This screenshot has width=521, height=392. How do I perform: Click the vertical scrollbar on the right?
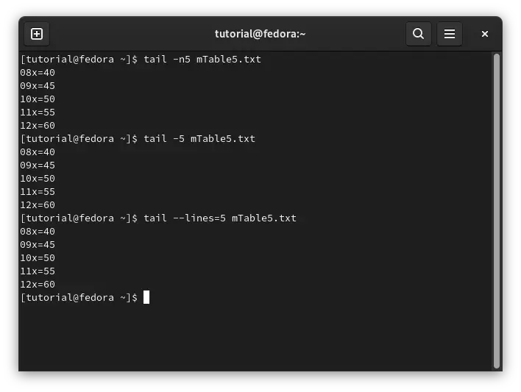click(x=497, y=210)
